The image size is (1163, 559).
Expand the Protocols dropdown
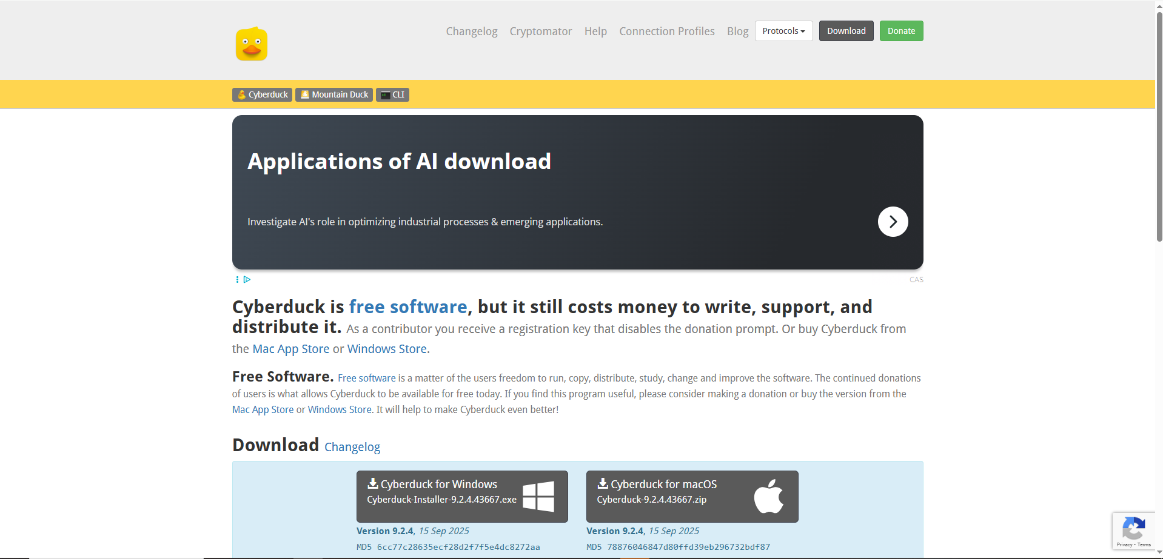(783, 31)
